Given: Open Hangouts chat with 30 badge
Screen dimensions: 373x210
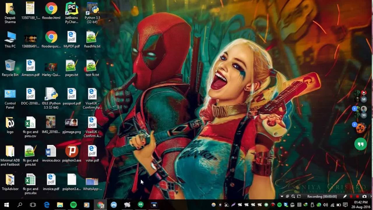Looking at the screenshot, I should [x=360, y=112].
